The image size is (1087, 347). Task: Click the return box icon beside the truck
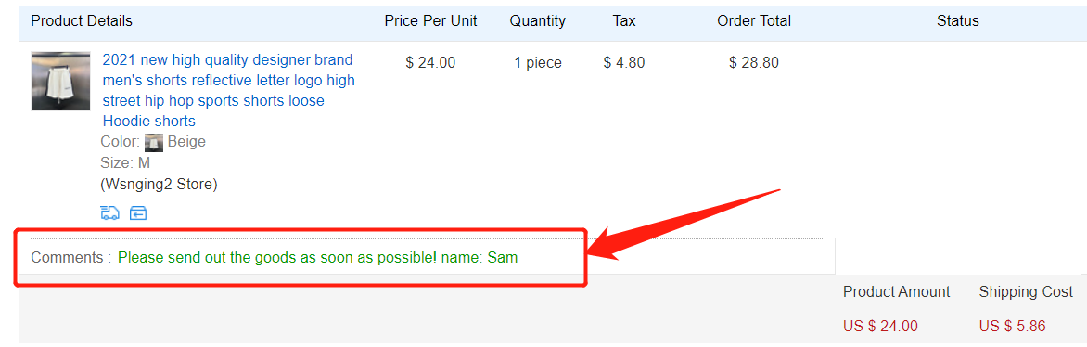(138, 213)
